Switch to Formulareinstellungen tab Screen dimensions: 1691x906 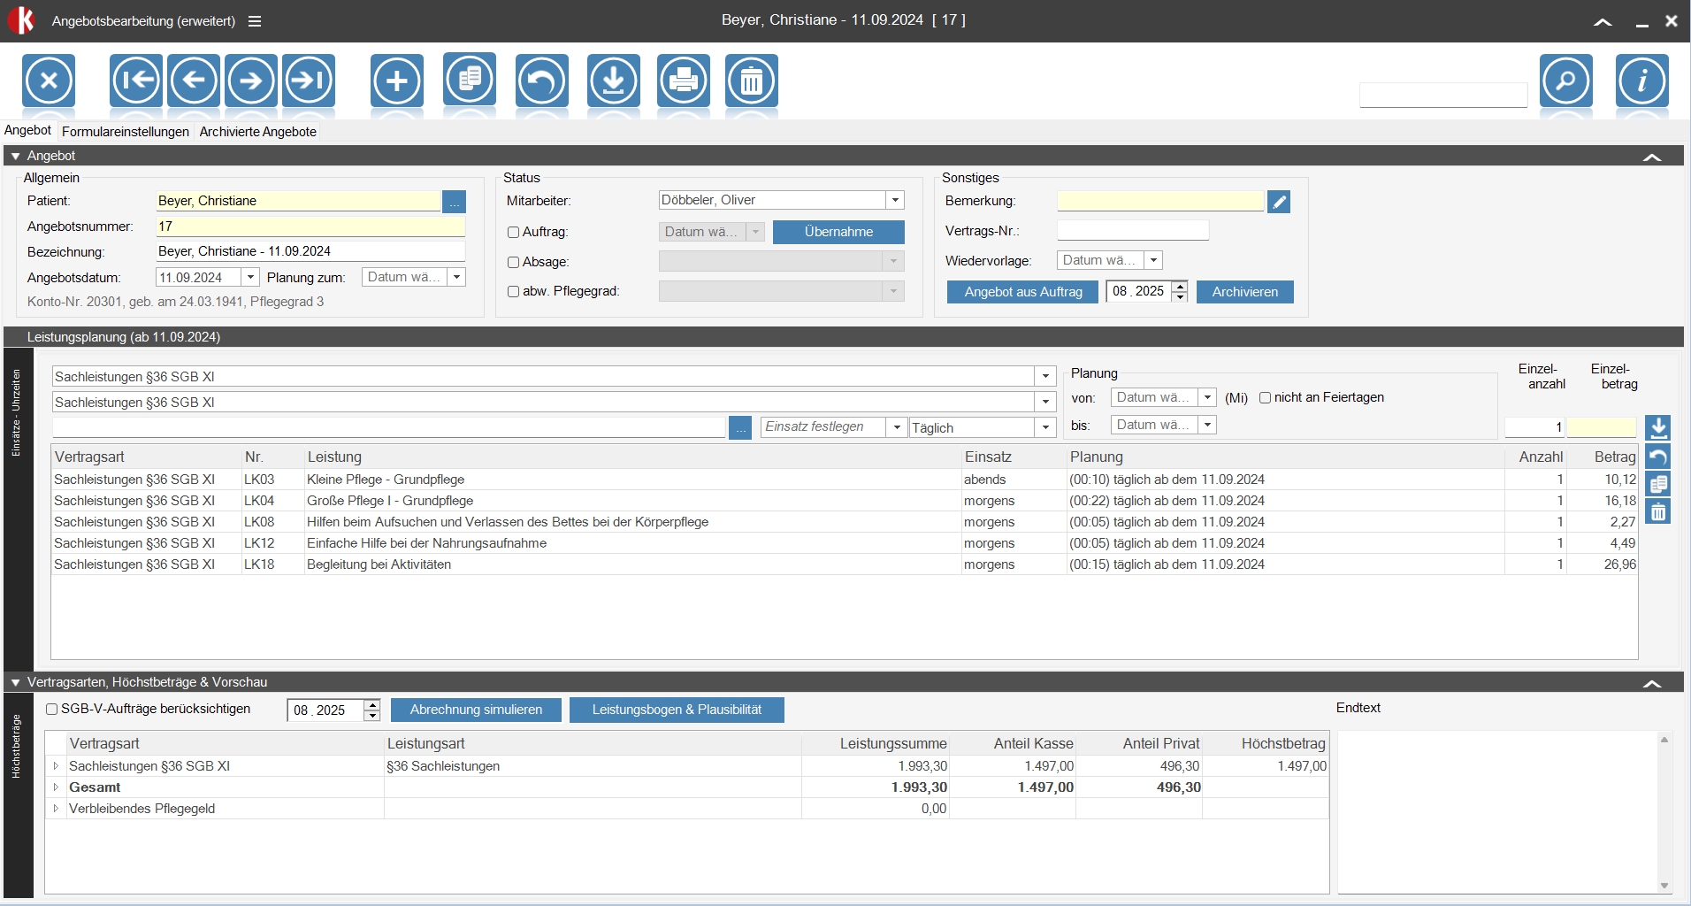[x=126, y=132]
